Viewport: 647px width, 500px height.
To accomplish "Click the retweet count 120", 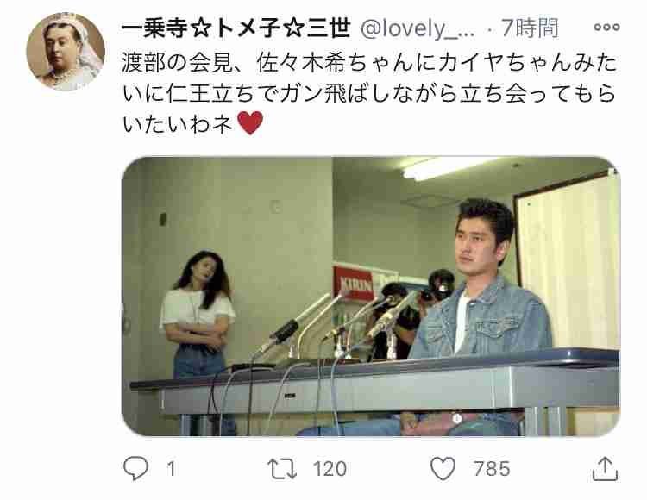I will point(330,469).
